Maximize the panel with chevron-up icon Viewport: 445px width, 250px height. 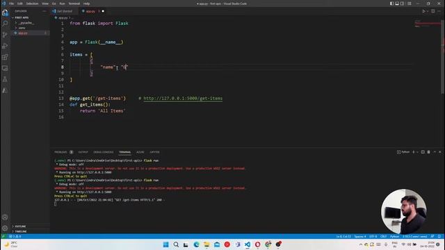[435, 152]
